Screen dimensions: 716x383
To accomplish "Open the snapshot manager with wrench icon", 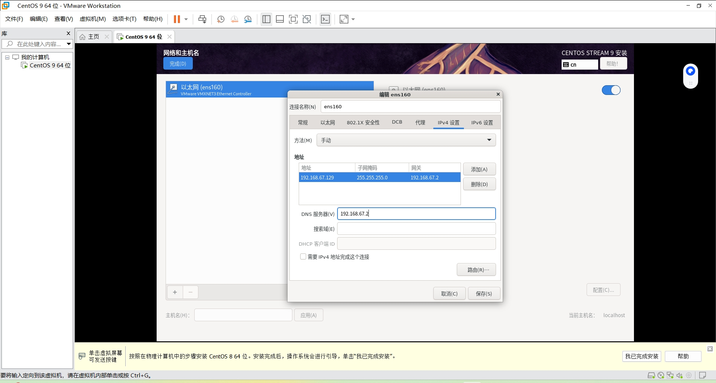I will (x=248, y=19).
